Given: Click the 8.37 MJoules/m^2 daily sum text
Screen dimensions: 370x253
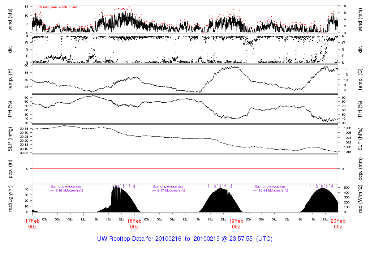Looking at the screenshot, I should [168, 190].
